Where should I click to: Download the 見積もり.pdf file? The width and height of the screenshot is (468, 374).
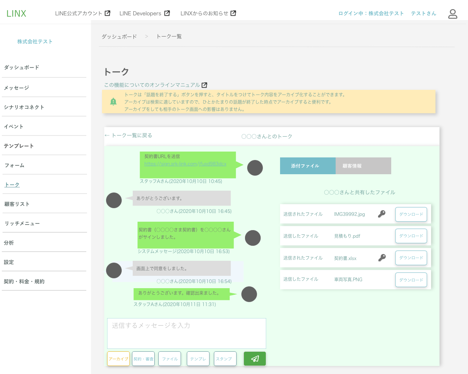coord(411,236)
